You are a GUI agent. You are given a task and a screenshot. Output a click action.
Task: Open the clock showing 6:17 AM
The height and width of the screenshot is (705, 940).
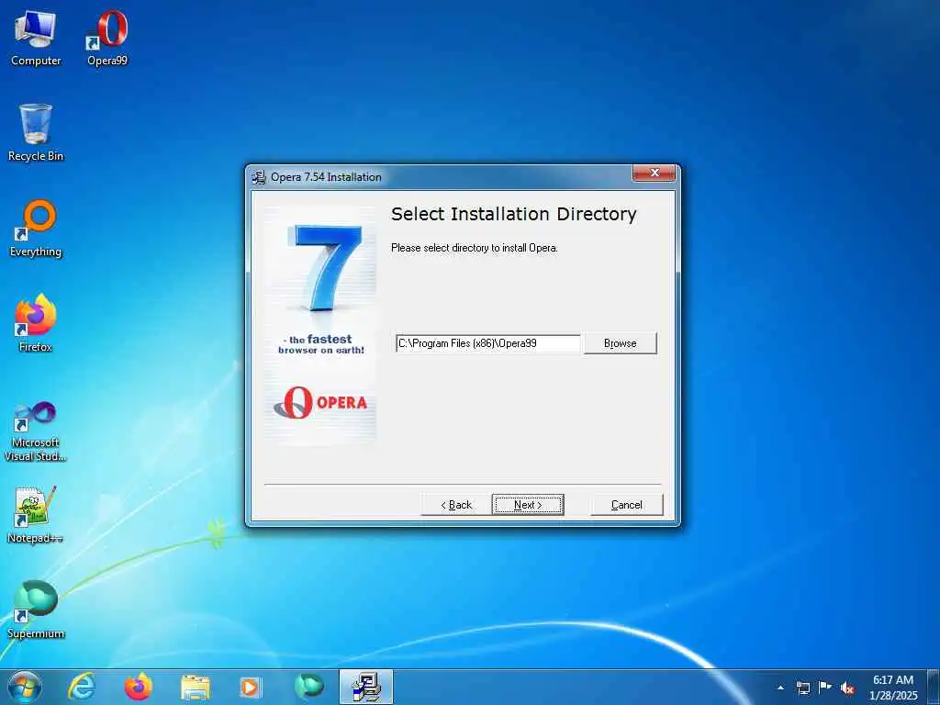click(x=893, y=688)
